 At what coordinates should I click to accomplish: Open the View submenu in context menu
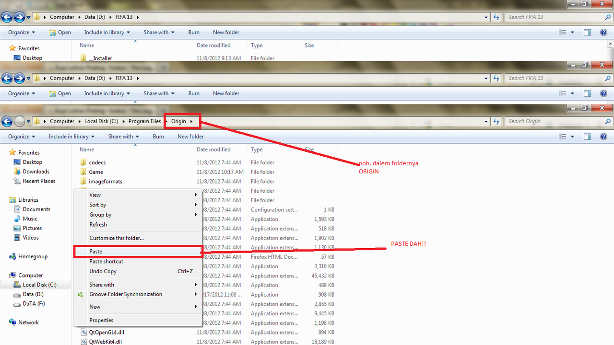138,195
